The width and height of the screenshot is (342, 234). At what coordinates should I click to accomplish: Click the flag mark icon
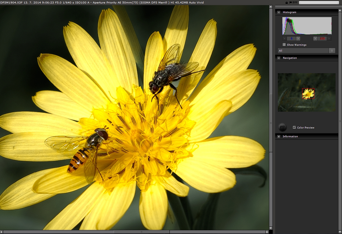coord(290,2)
